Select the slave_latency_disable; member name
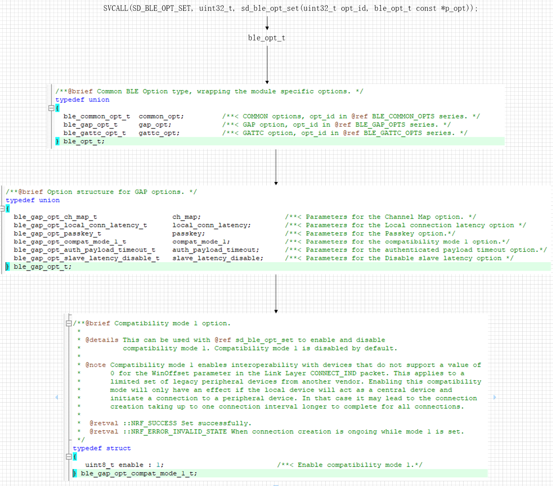 pos(218,259)
